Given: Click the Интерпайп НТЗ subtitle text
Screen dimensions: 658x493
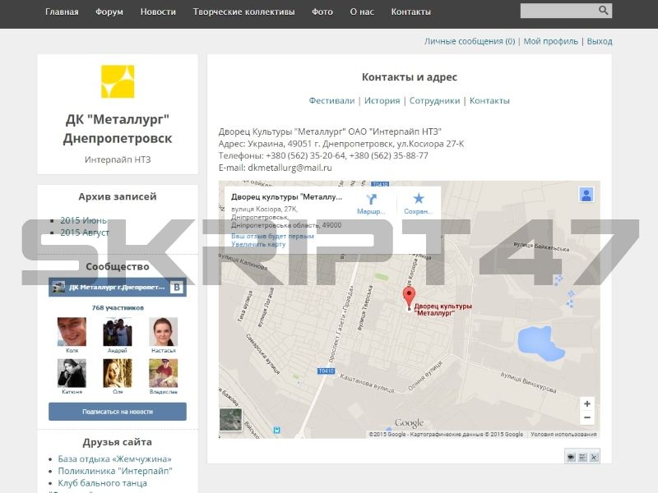Looking at the screenshot, I should tap(118, 159).
